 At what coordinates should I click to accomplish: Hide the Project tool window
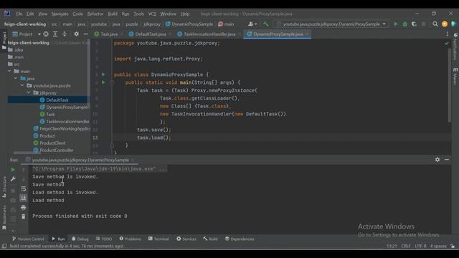[86, 34]
